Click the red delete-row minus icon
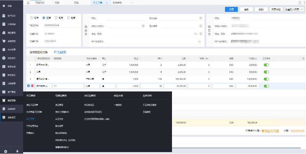 point(32,86)
